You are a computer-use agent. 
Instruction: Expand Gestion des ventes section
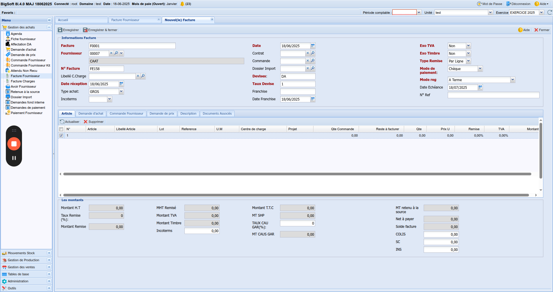click(x=49, y=267)
